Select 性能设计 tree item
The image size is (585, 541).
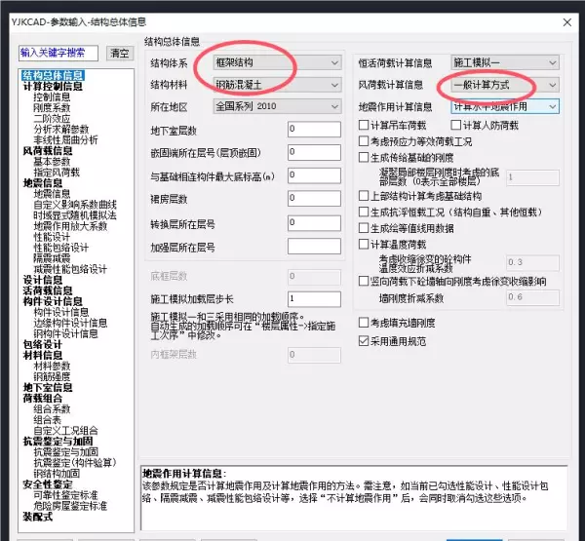pos(52,237)
